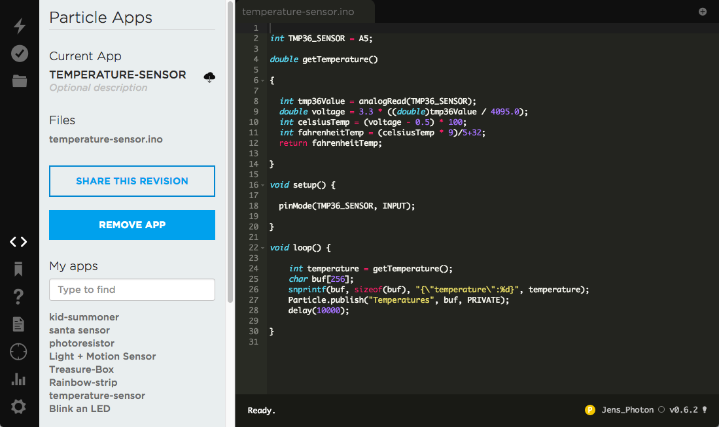Open Settings via the gear icon

point(18,406)
